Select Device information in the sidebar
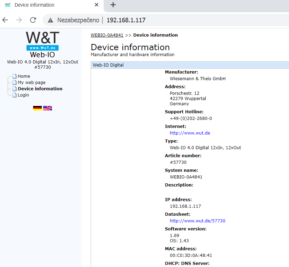 tap(39, 89)
